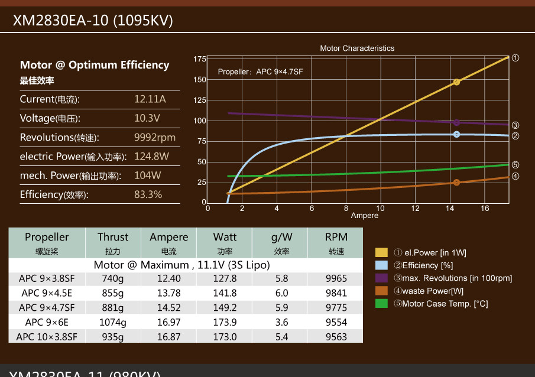This screenshot has width=535, height=377.
Task: Click the 9841 RPM cell
Action: pos(336,293)
